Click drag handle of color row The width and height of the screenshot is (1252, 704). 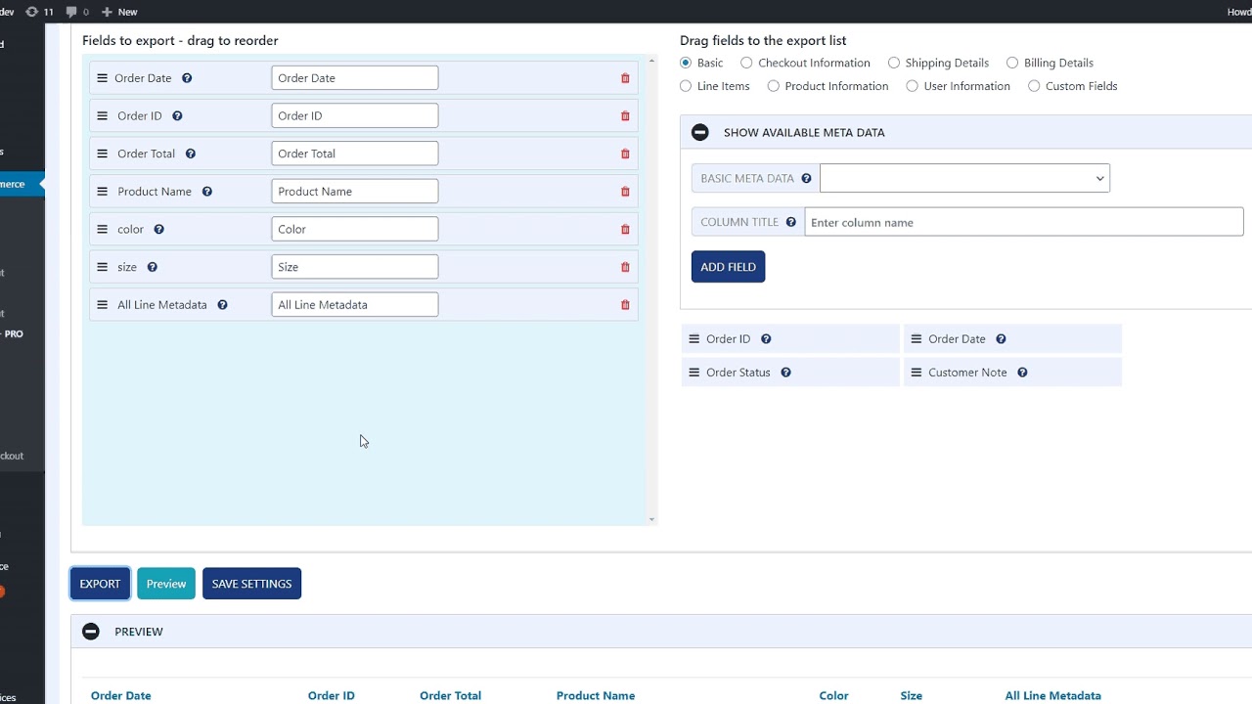[102, 230]
